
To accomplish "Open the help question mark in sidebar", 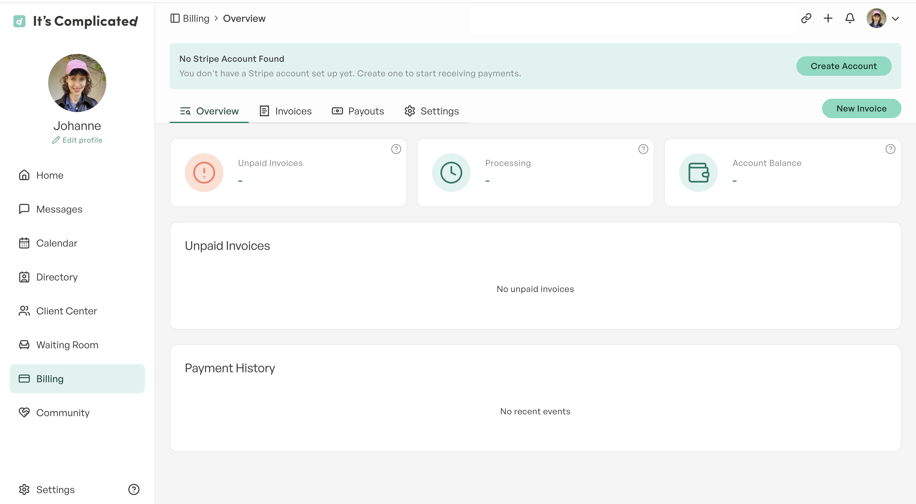I will (134, 489).
